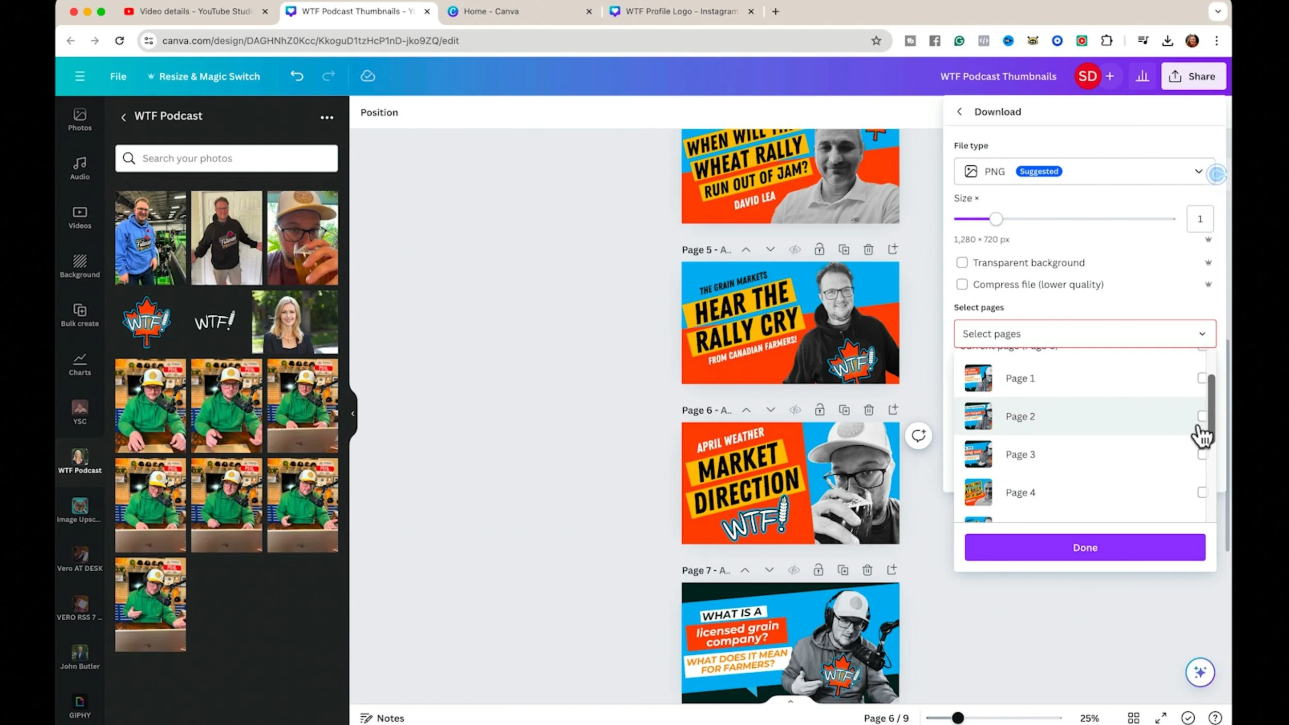Duplicate Page 5 using copy icon
Screen dimensions: 1289x725
tap(844, 250)
